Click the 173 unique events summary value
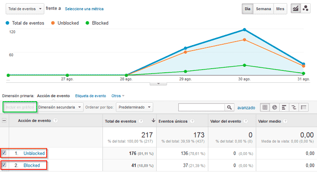 [x=199, y=135]
